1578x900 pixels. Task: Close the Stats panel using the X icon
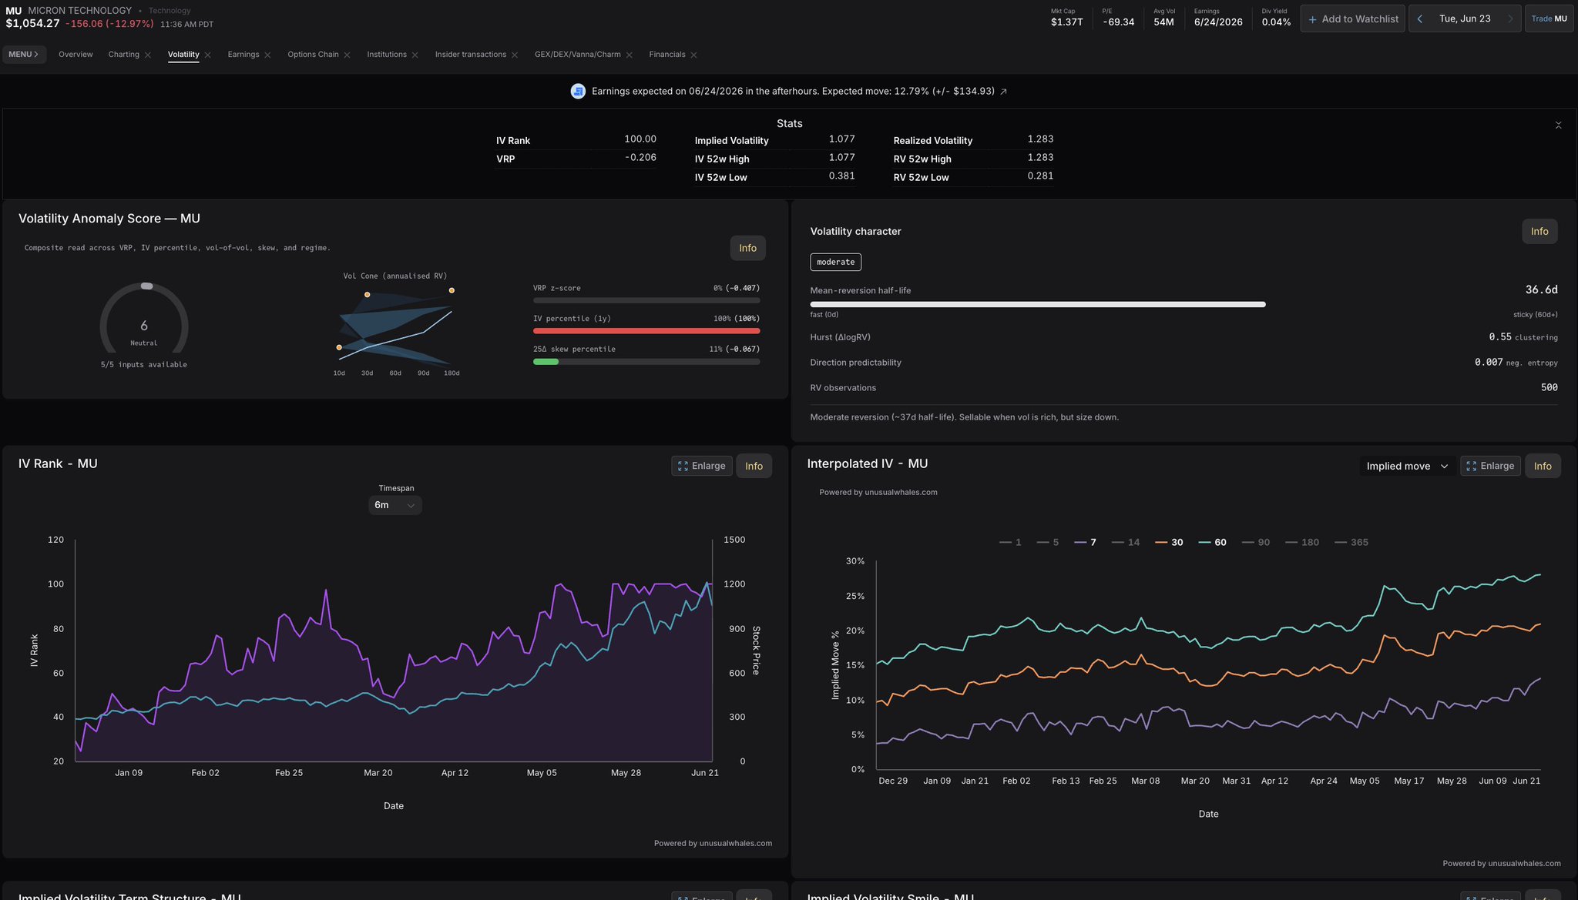click(1558, 125)
